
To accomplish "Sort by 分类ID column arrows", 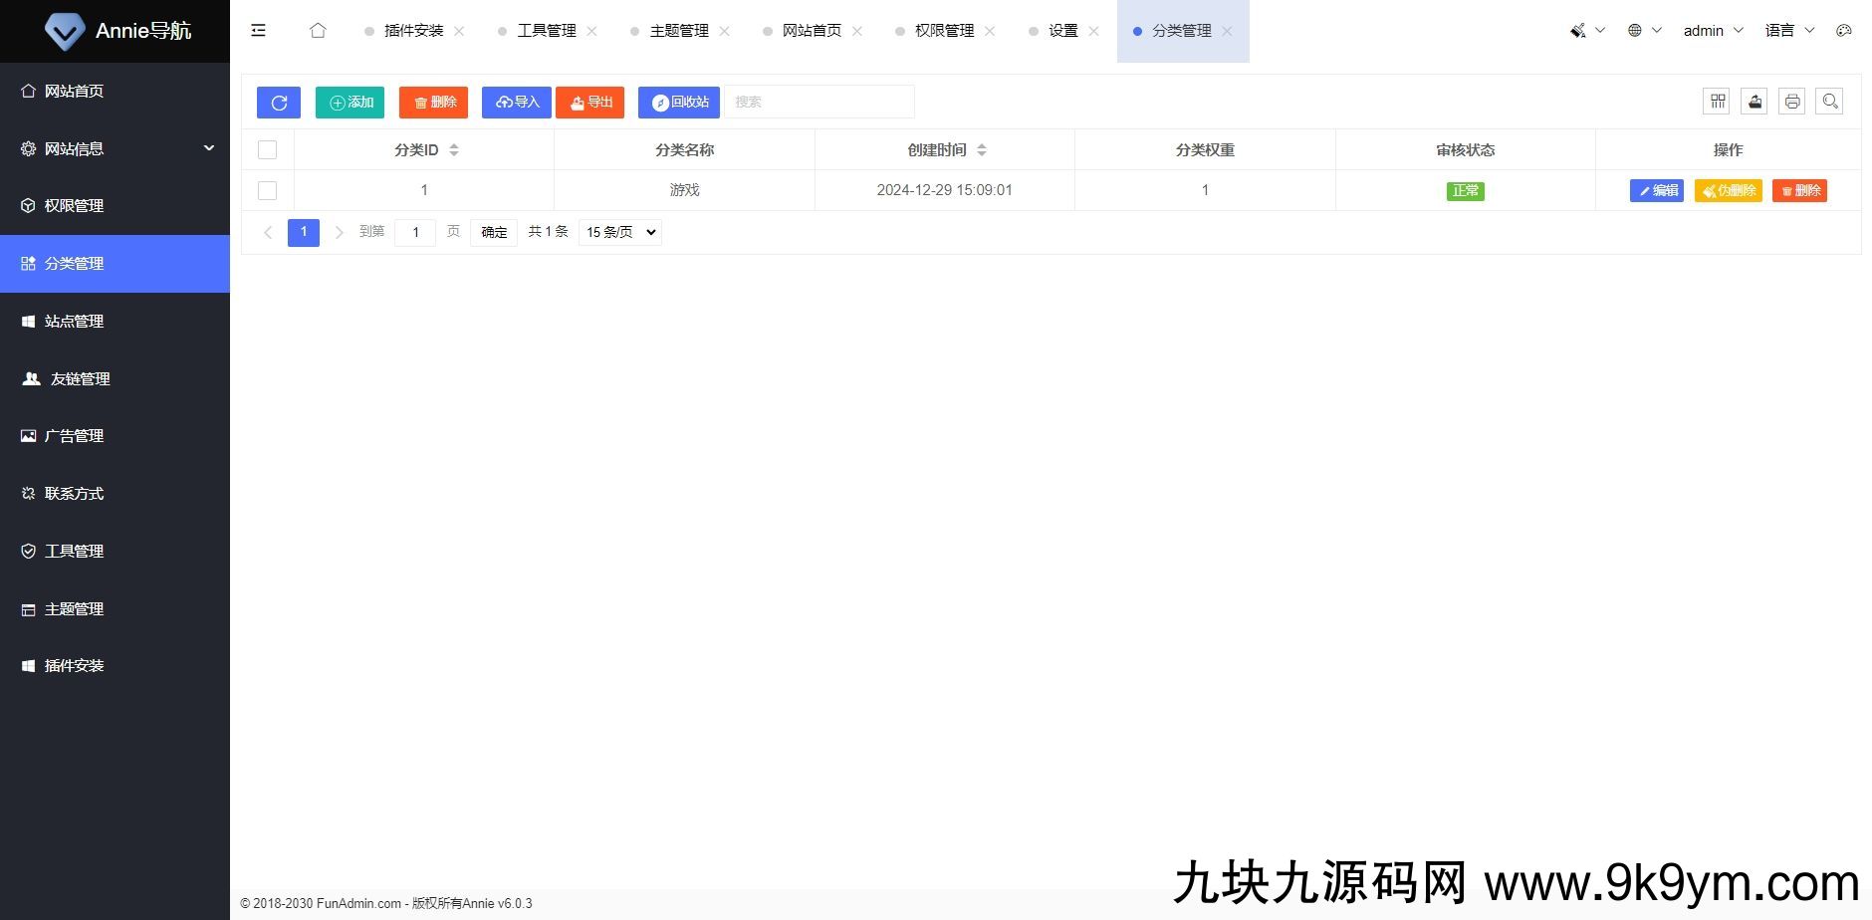I will pyautogui.click(x=454, y=150).
